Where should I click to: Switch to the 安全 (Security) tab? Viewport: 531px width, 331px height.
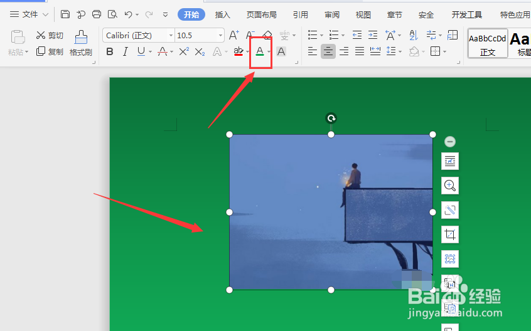[426, 14]
